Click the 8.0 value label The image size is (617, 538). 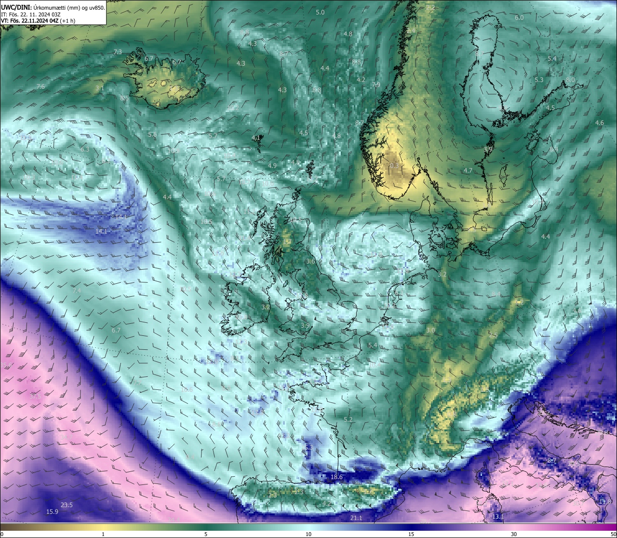571,80
